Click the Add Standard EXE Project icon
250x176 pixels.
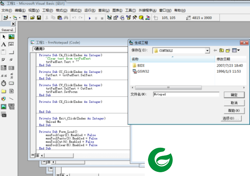pyautogui.click(x=6, y=18)
